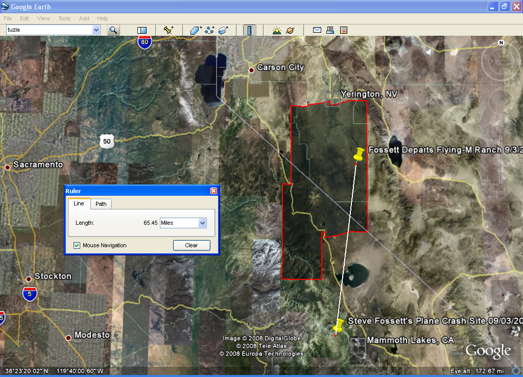Toggle the Mouse Navigation checkbox
Image resolution: width=523 pixels, height=377 pixels.
77,245
